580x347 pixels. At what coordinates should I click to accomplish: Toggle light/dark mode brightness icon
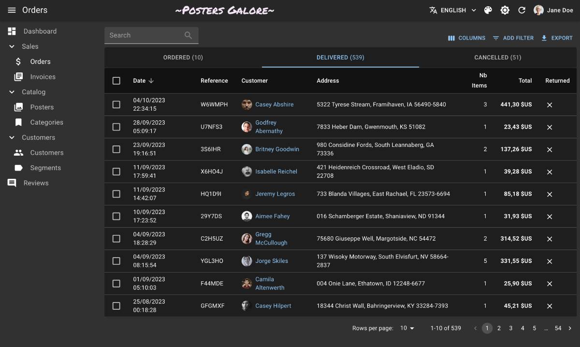505,10
